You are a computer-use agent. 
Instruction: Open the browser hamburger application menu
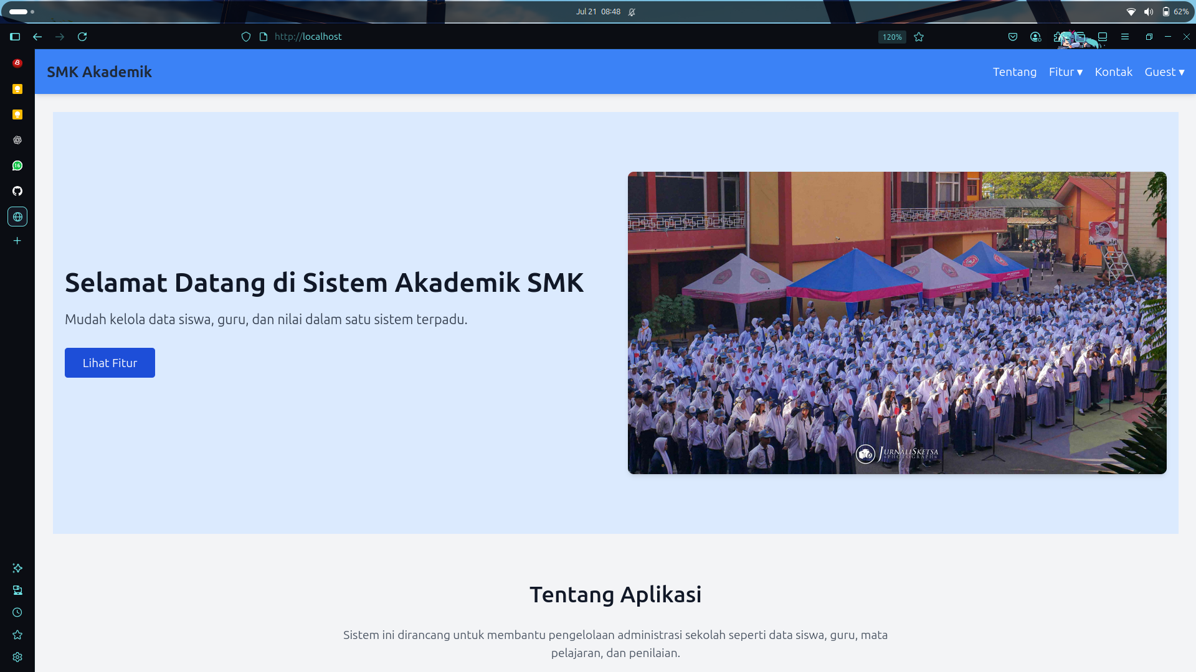(1125, 37)
